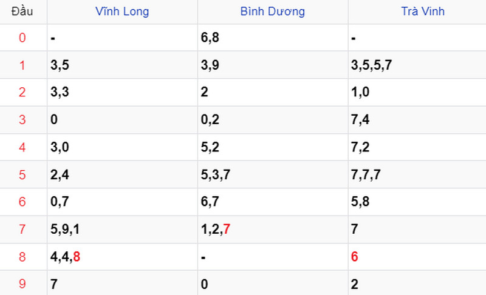
Task: Click the 5,3,7 cell under Bình Dương
Action: [273, 174]
